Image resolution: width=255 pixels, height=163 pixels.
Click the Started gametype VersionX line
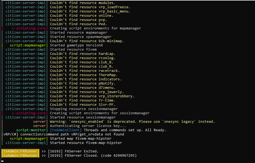pyautogui.click(x=76, y=45)
